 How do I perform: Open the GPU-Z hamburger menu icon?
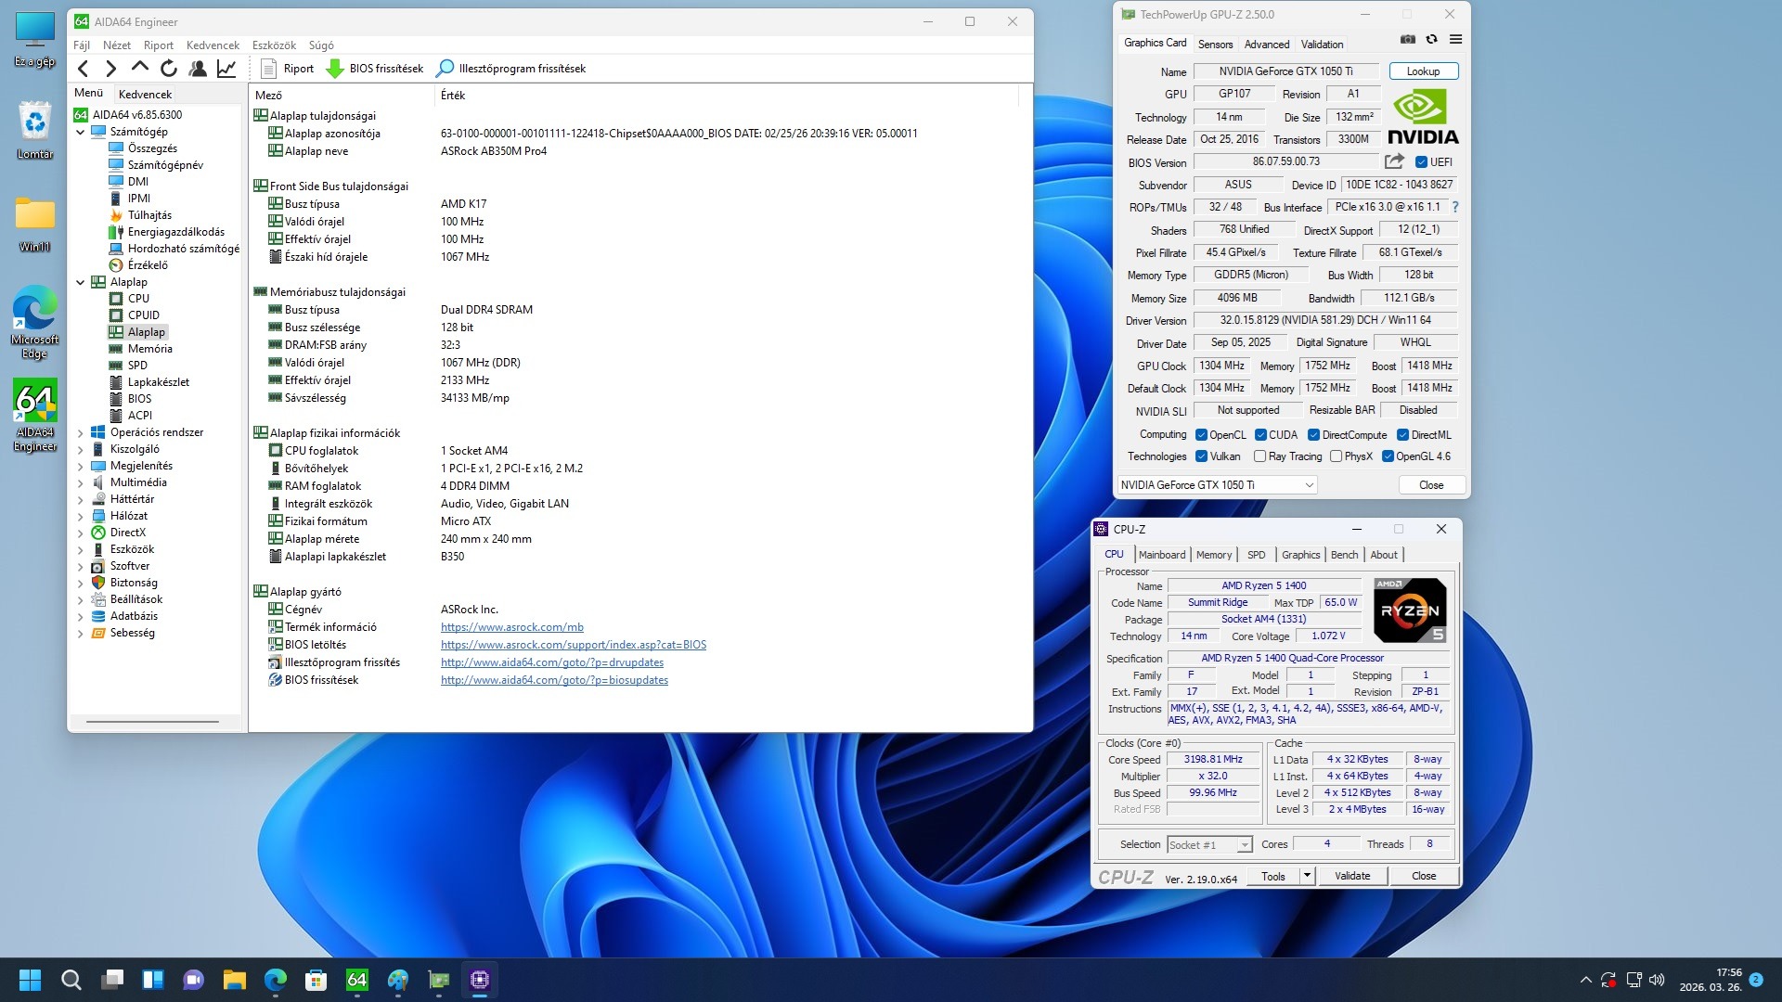tap(1455, 39)
